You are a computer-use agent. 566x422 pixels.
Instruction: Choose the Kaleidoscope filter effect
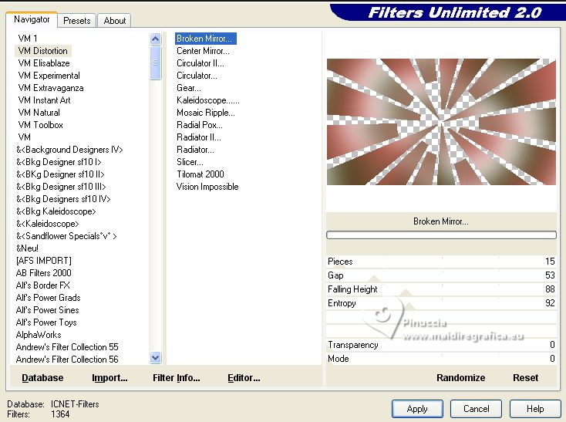(x=207, y=100)
